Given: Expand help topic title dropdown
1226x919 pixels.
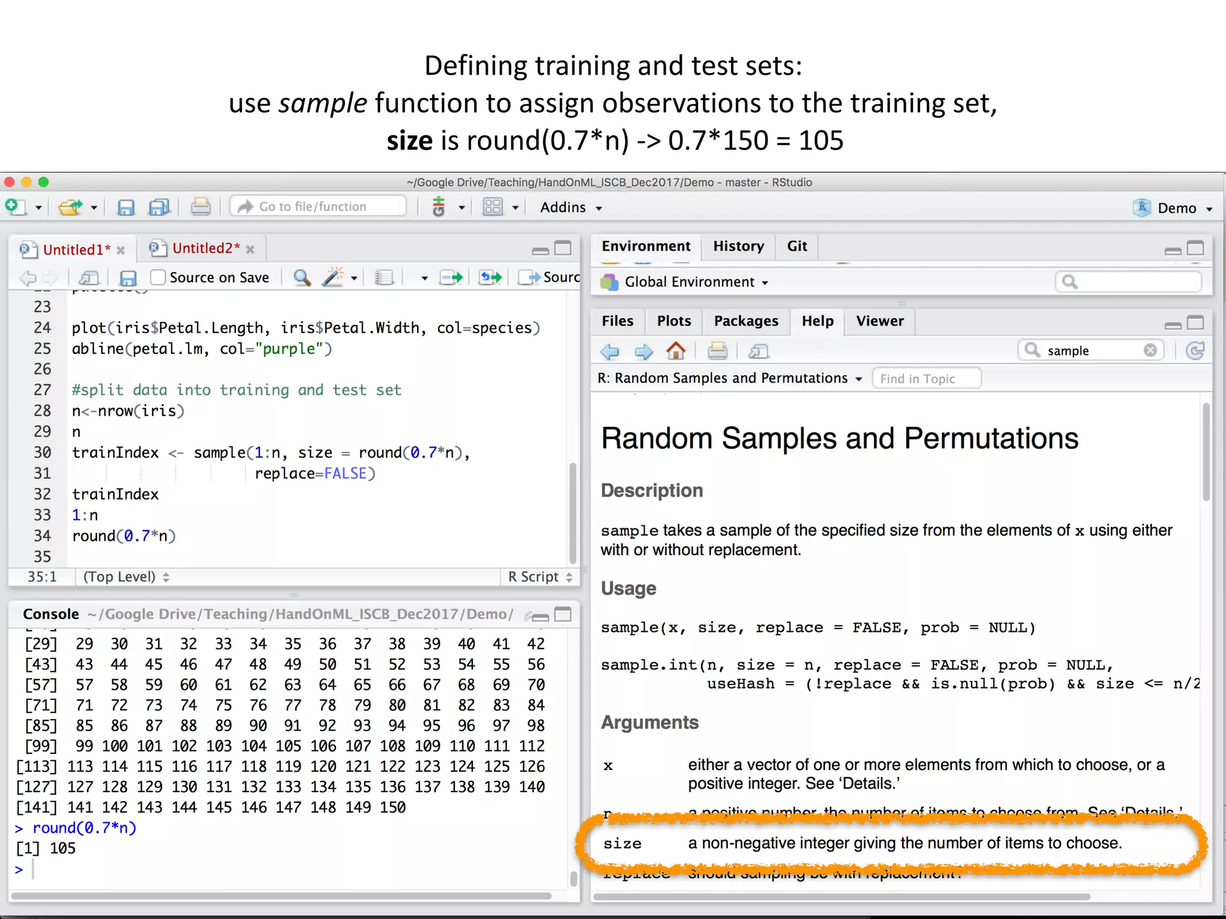Looking at the screenshot, I should [859, 379].
